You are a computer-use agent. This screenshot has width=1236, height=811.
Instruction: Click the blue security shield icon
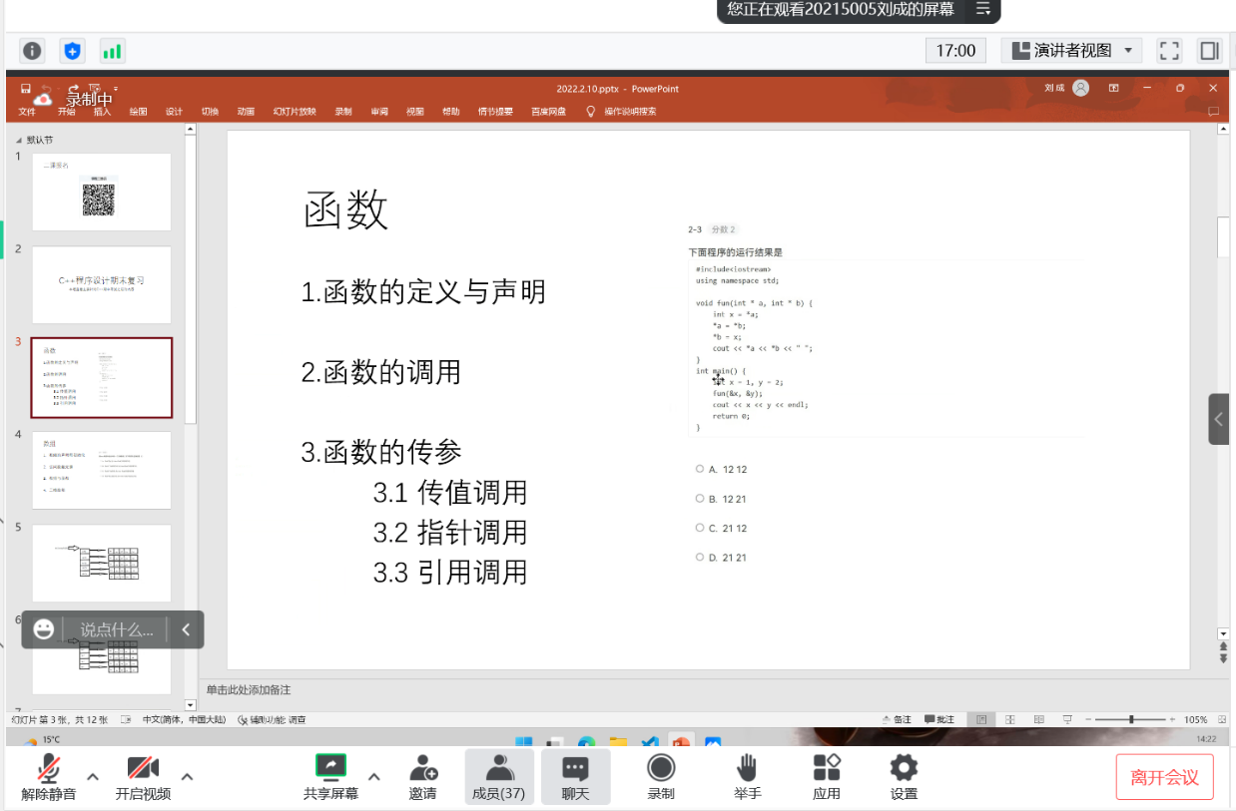(x=72, y=51)
